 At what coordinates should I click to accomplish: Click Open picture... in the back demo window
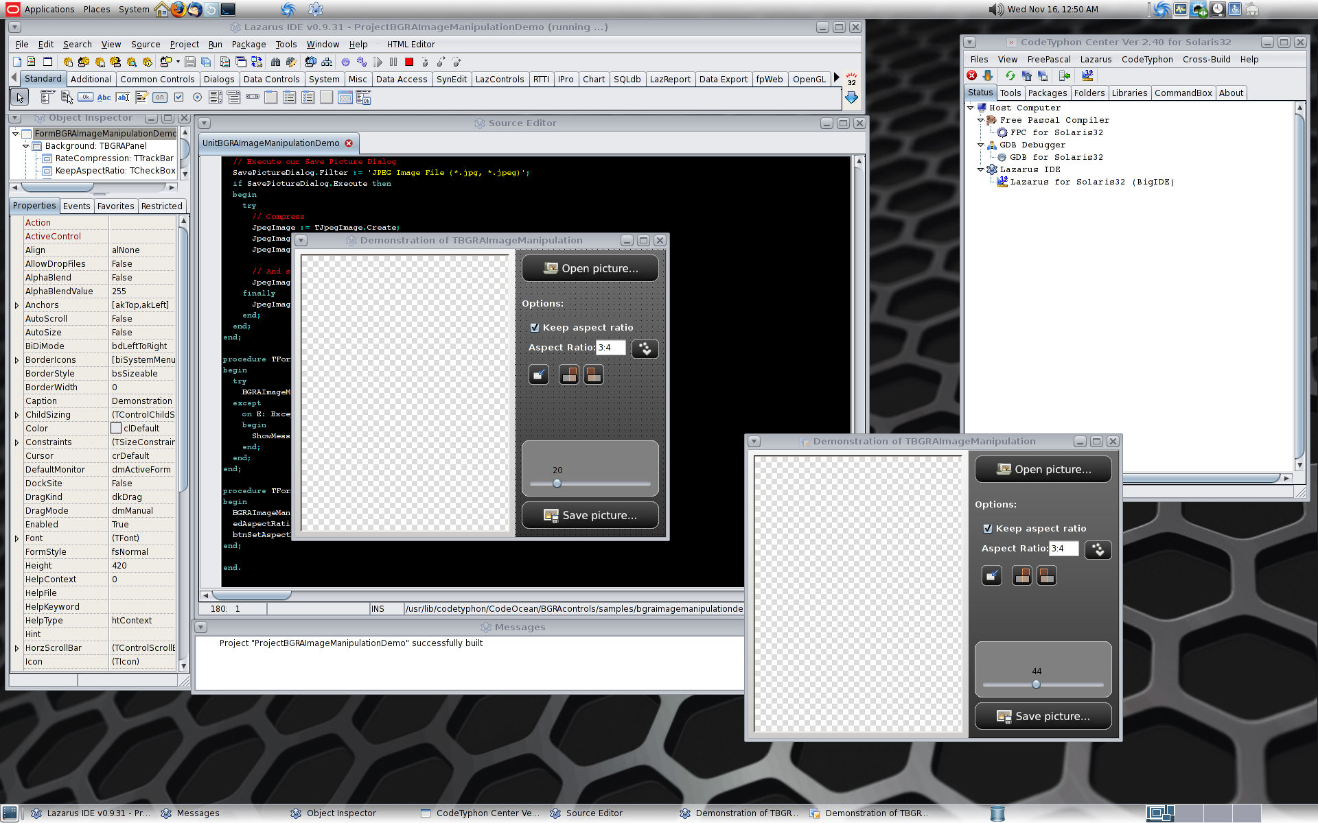click(1043, 469)
